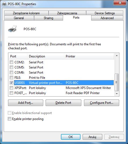This screenshot has height=144, width=128.
Task: Uncheck the USB001 port checkbox
Action: (x=12, y=83)
